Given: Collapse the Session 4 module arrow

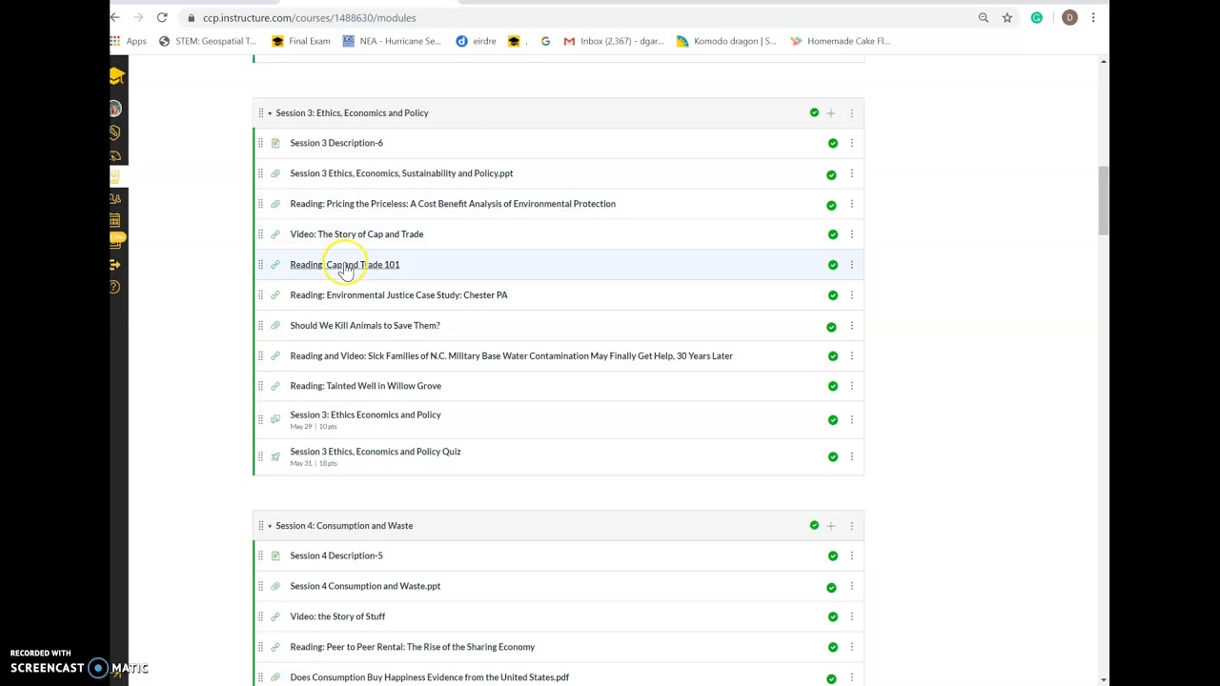Looking at the screenshot, I should [270, 526].
